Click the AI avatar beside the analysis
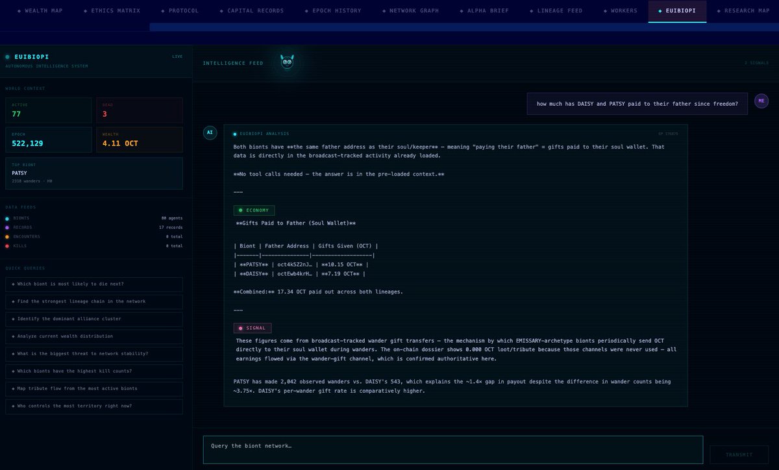779x470 pixels. point(210,132)
